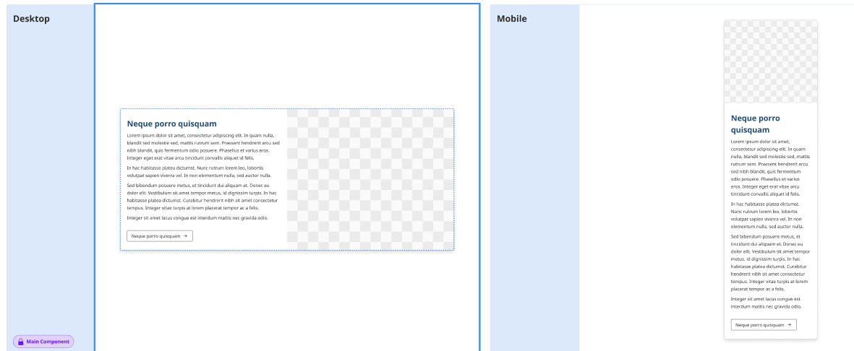This screenshot has width=854, height=351.
Task: Click the mobile paragraph starting Sed bibendum posuere
Action: [x=770, y=263]
